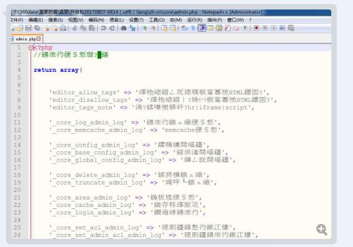
Task: Open the 视图(V) menu
Action: 75,20
